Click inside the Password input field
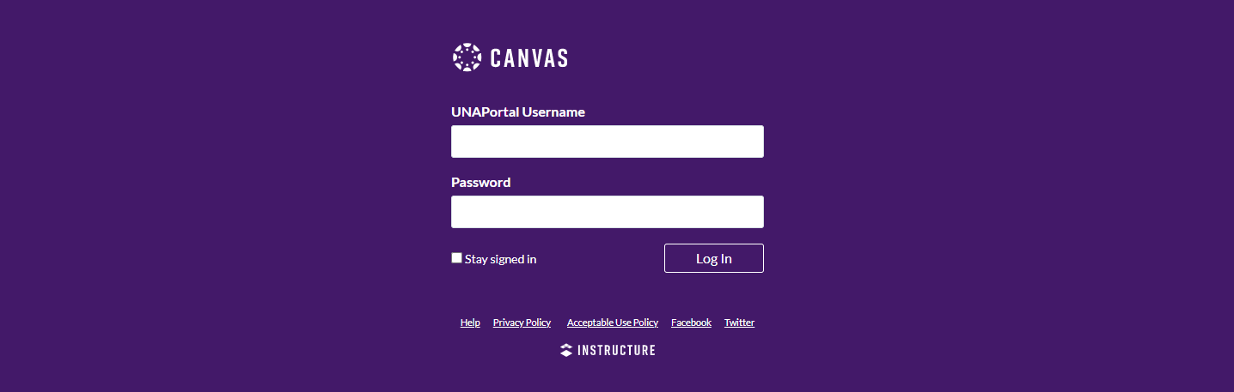Screen dimensions: 1234x392 click(x=607, y=212)
